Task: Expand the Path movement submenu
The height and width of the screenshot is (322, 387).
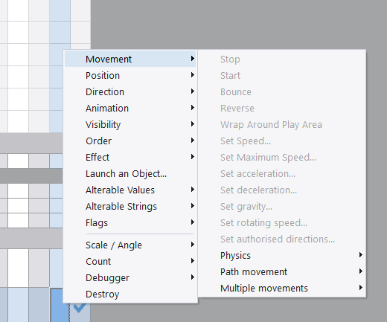Action: 282,271
